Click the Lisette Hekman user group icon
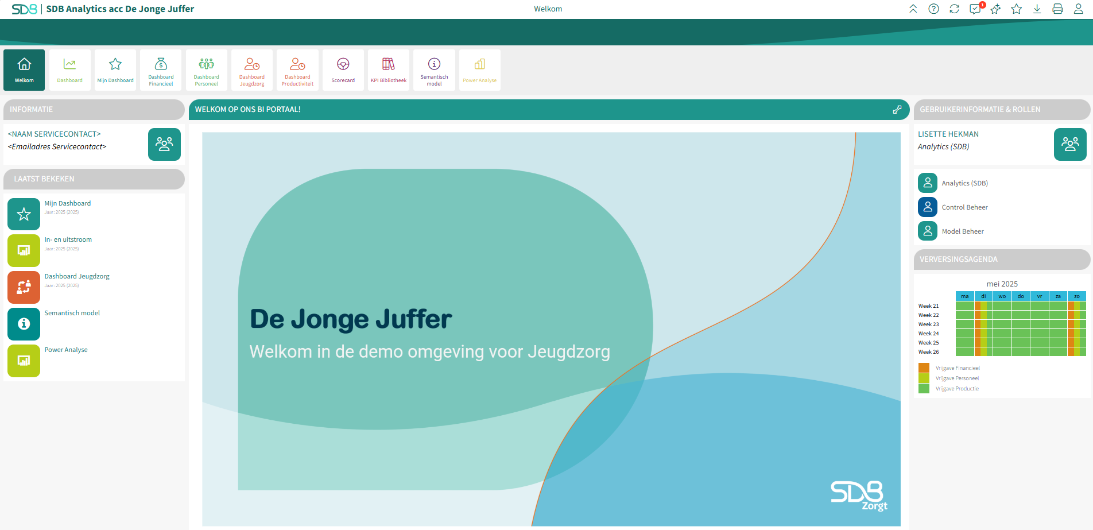 tap(1070, 144)
